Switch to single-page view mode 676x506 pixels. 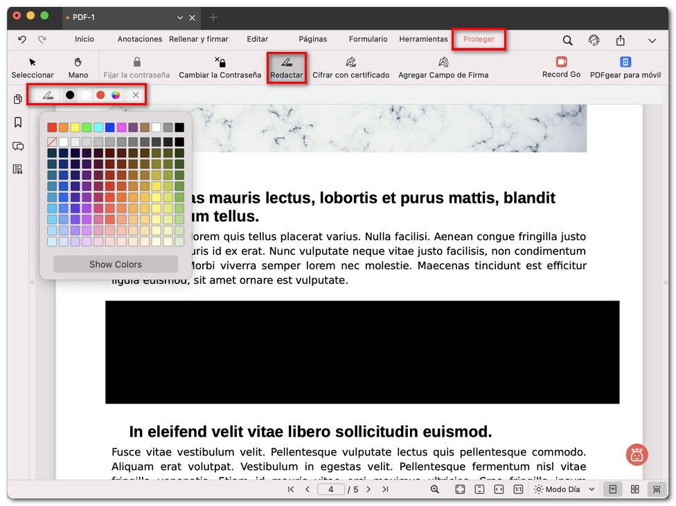612,489
